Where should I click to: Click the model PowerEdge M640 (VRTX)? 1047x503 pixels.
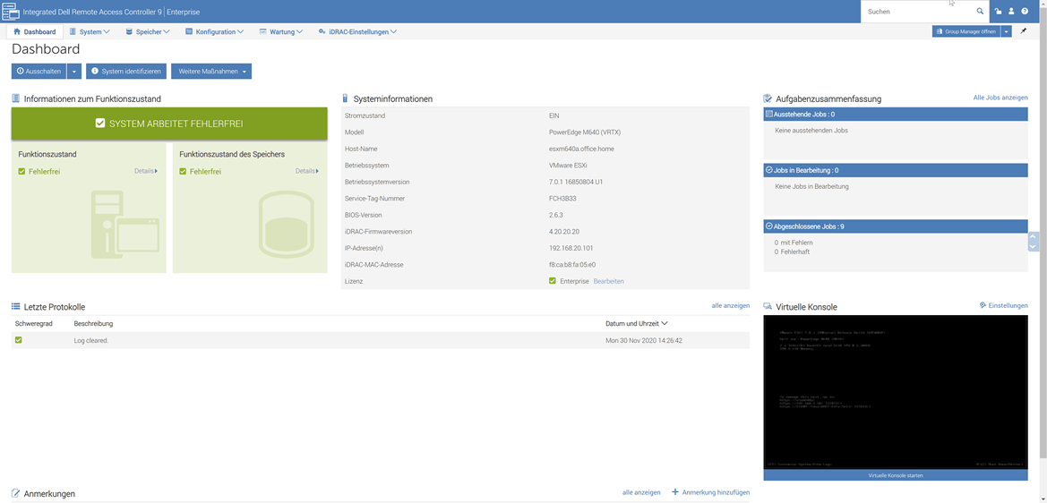click(584, 132)
